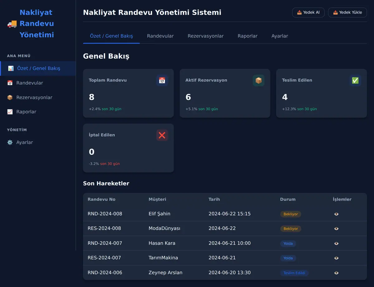Image resolution: width=374 pixels, height=287 pixels.
Task: Click the Teslim Edildi status badge
Action: pyautogui.click(x=294, y=273)
